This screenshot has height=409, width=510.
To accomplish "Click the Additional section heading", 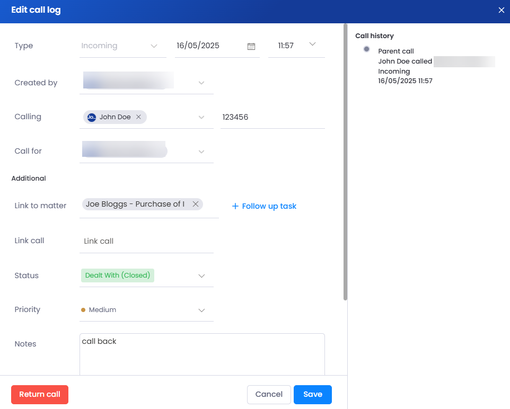I will [29, 178].
